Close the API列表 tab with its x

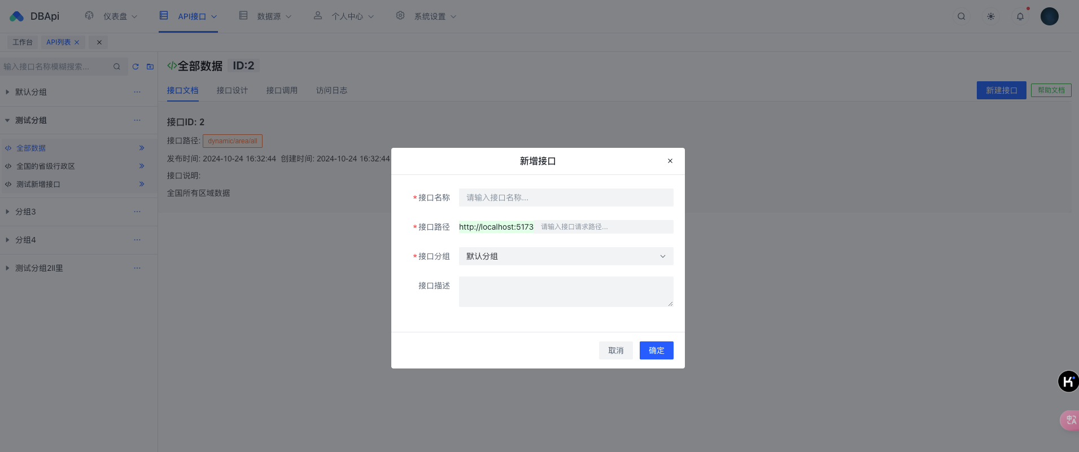pos(77,42)
